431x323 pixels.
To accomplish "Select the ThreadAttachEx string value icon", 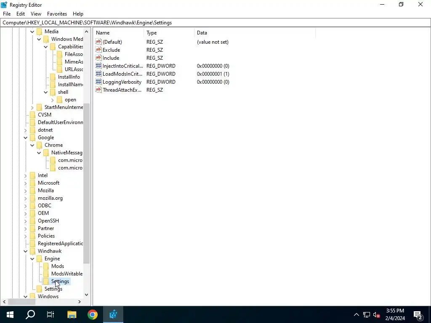I will 98,90.
